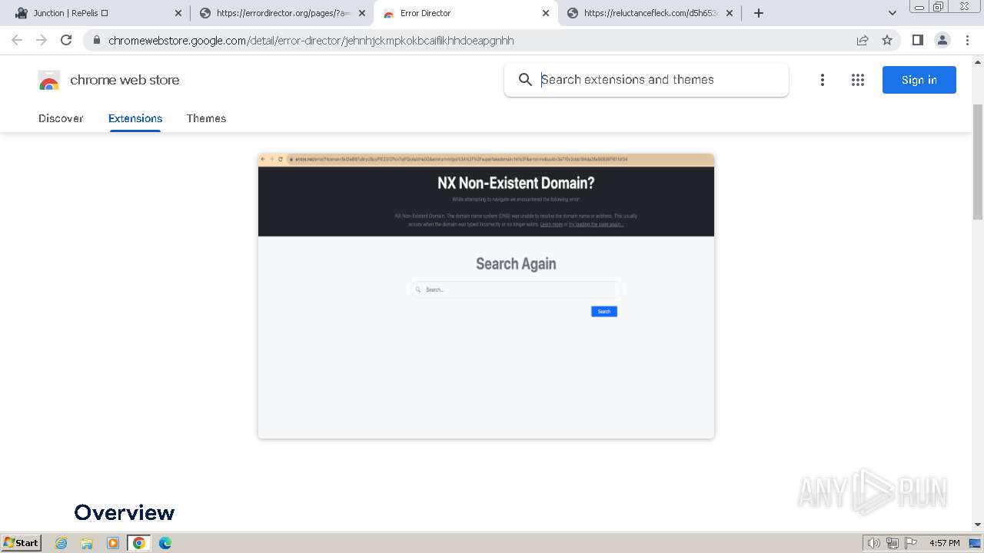Go to the Discover section
The image size is (984, 553).
[x=61, y=118]
